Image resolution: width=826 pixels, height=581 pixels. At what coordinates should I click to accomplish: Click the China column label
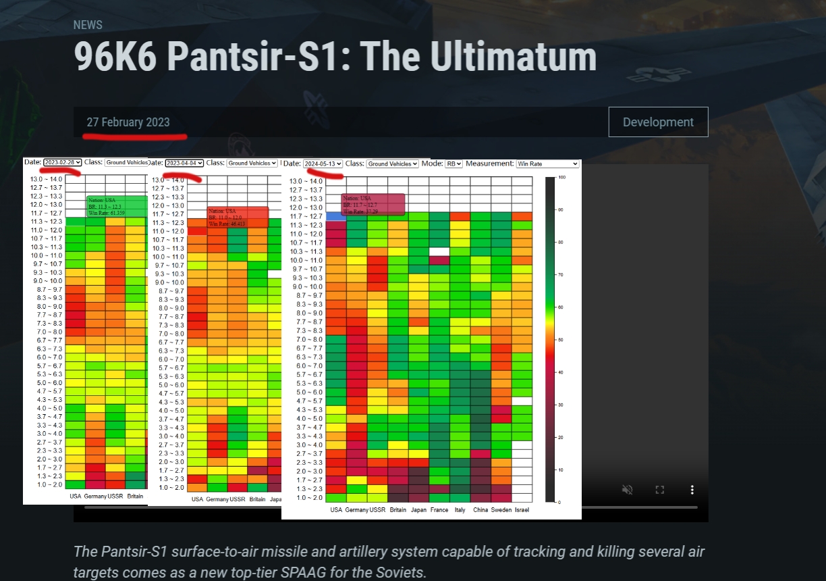click(480, 510)
